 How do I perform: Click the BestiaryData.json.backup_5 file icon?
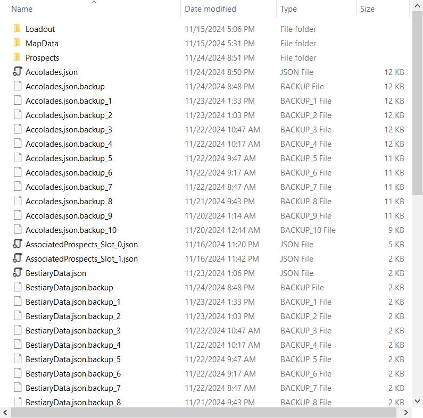pos(18,358)
